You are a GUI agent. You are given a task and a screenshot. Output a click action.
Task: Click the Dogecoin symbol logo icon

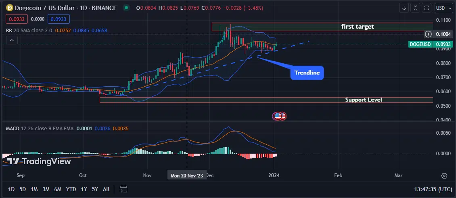pyautogui.click(x=9, y=8)
